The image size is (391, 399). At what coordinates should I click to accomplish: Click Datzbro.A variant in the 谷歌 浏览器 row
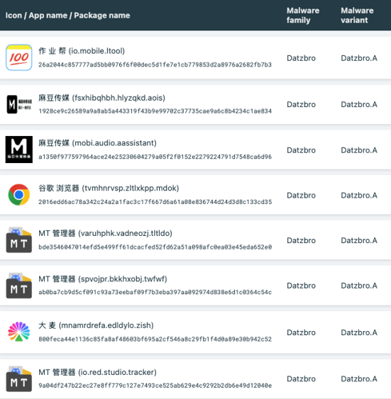359,195
